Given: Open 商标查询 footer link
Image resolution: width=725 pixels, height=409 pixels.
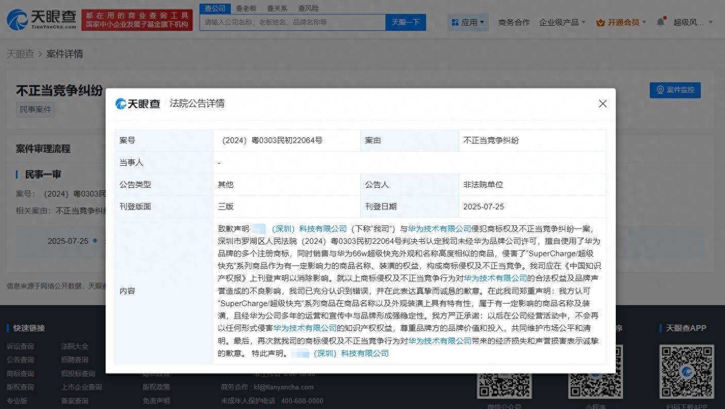Looking at the screenshot, I should coord(20,374).
